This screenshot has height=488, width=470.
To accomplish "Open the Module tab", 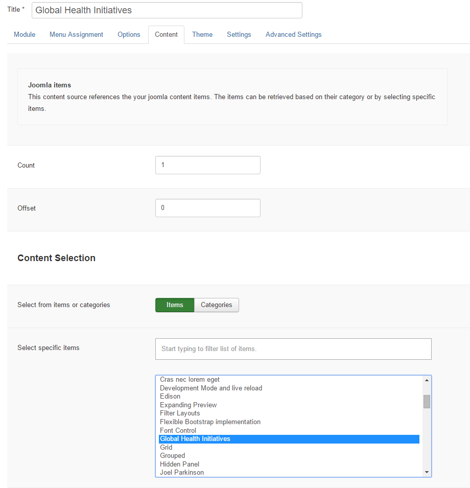I will click(25, 35).
